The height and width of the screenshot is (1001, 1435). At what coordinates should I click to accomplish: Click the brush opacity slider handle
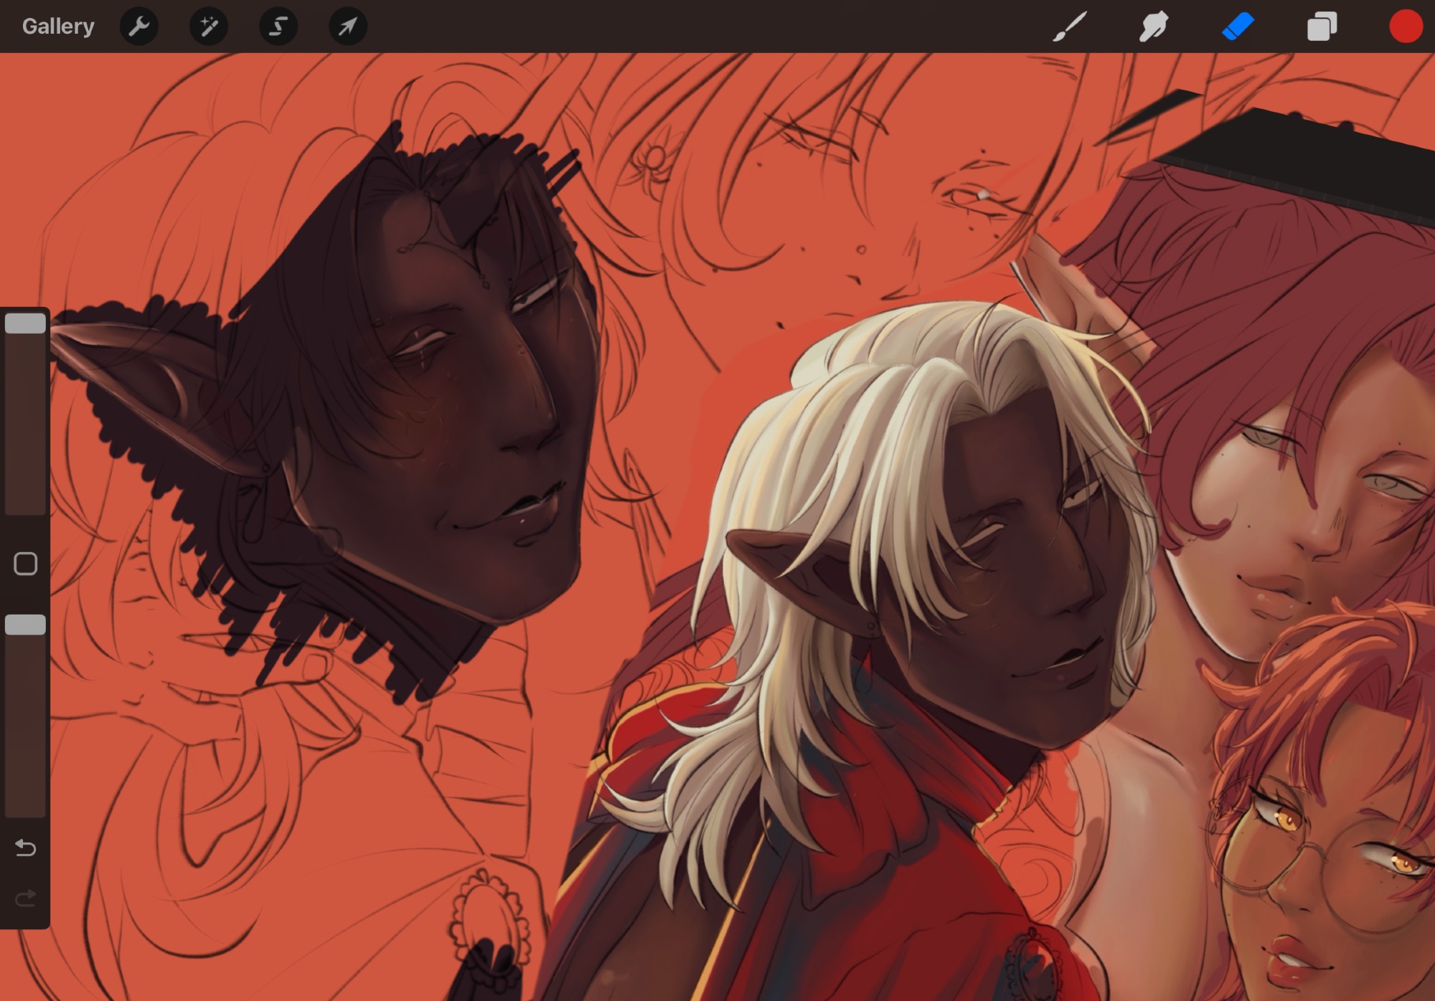coord(25,625)
